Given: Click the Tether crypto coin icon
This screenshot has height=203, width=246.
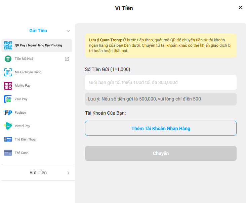Looking at the screenshot, I should tap(8, 59).
